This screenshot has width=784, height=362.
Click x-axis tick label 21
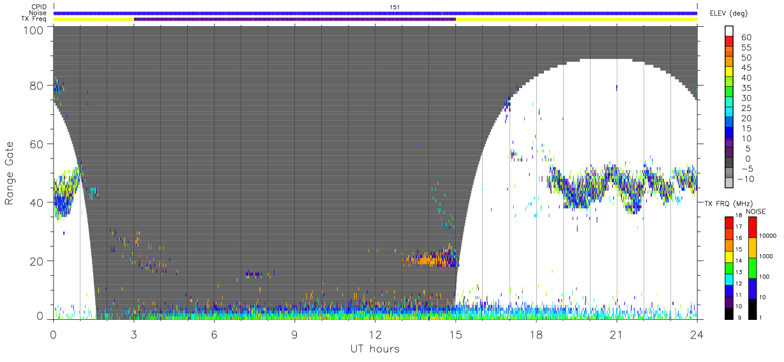pos(617,334)
